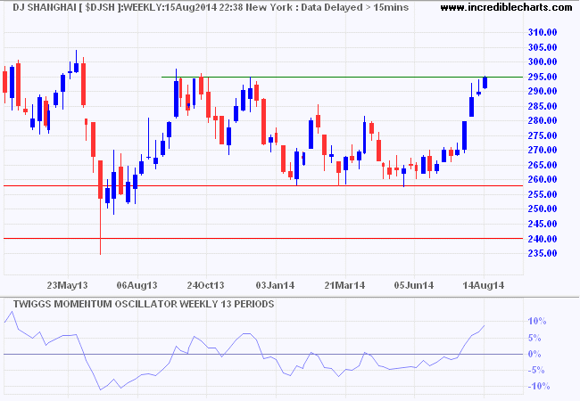This screenshot has width=580, height=401.
Task: Click the 10% oscillator axis label
Action: [536, 321]
